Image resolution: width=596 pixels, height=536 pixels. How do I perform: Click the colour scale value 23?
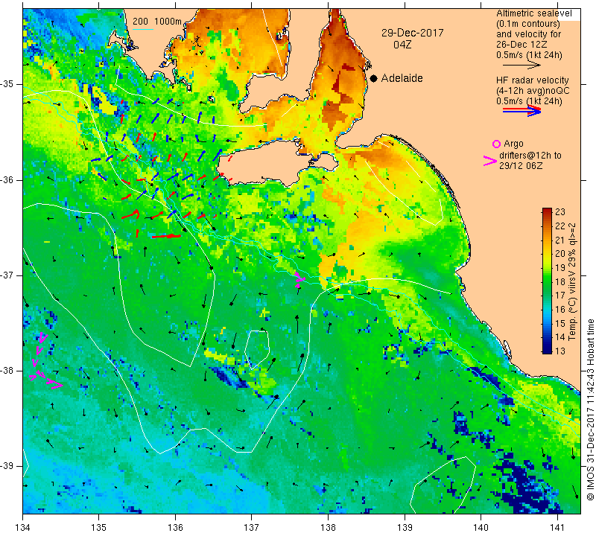(560, 212)
